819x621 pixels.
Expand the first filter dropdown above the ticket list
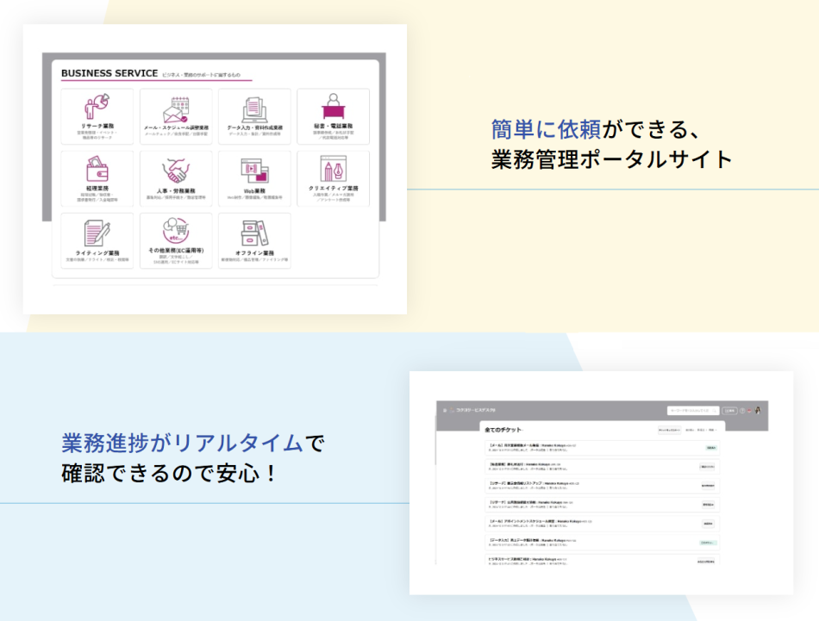[669, 429]
